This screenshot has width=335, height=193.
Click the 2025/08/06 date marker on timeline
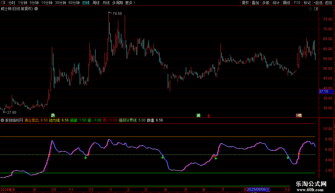259,189
